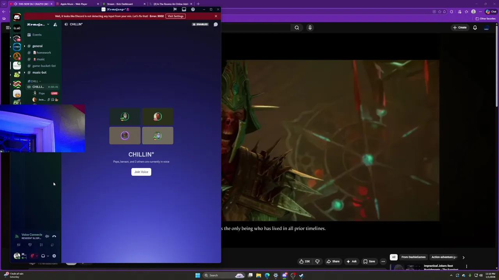
Task: Click the YouTube Create button
Action: click(460, 28)
